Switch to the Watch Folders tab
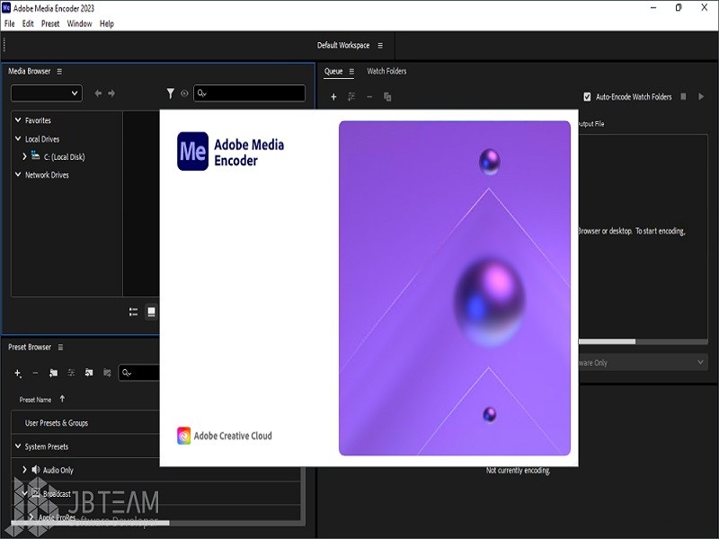 (386, 71)
